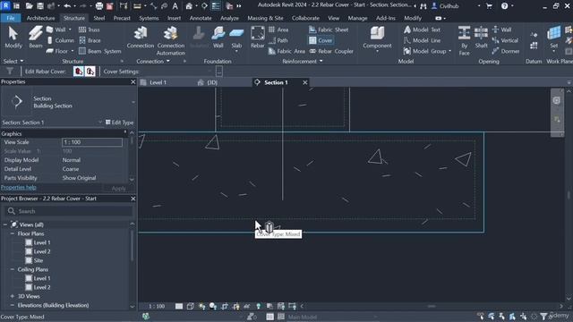Close the Section 1 view tab
The image size is (573, 322).
pyautogui.click(x=305, y=82)
